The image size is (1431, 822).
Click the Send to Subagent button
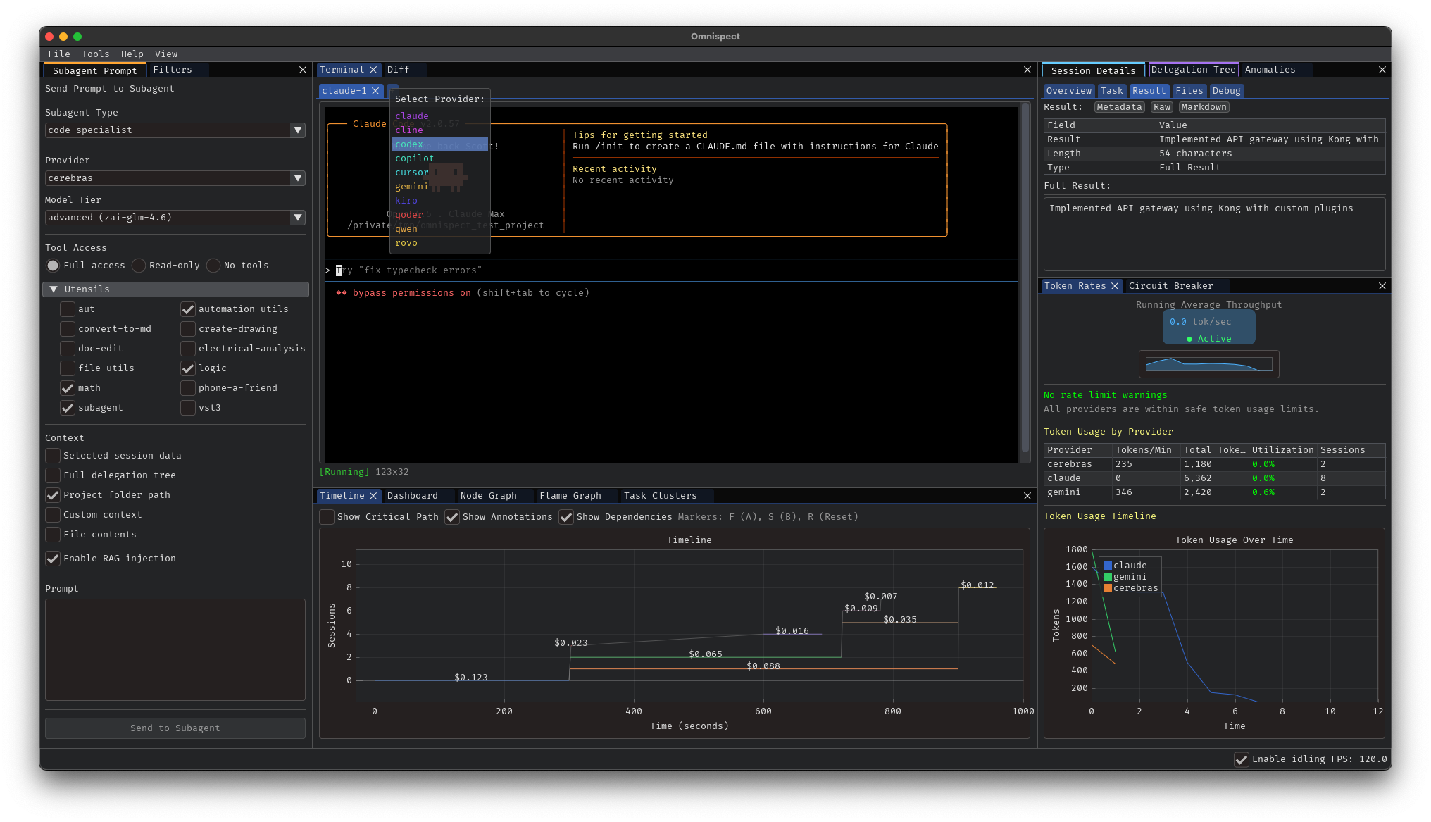coord(175,728)
